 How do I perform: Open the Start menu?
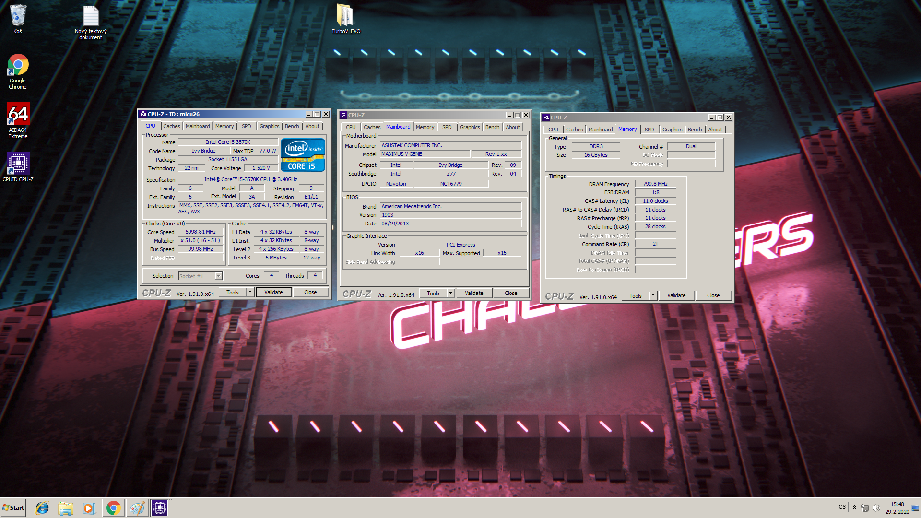click(x=13, y=508)
